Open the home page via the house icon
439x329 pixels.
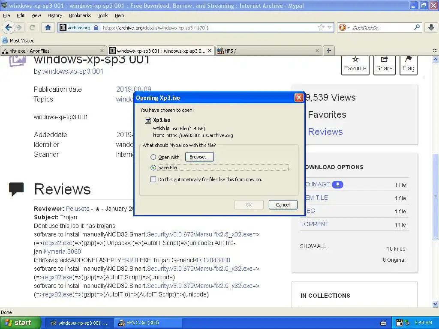[48, 27]
